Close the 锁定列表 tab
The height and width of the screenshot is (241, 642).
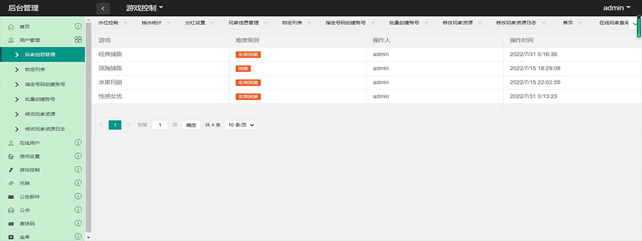309,23
